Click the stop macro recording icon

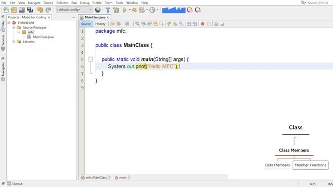click(x=209, y=24)
